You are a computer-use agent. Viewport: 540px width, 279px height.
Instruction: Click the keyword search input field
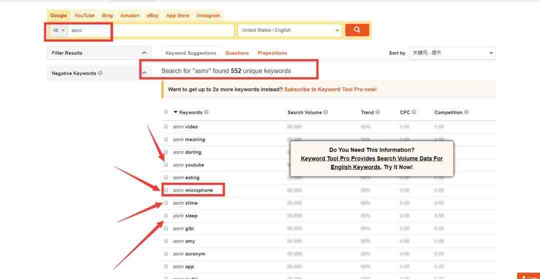point(151,30)
